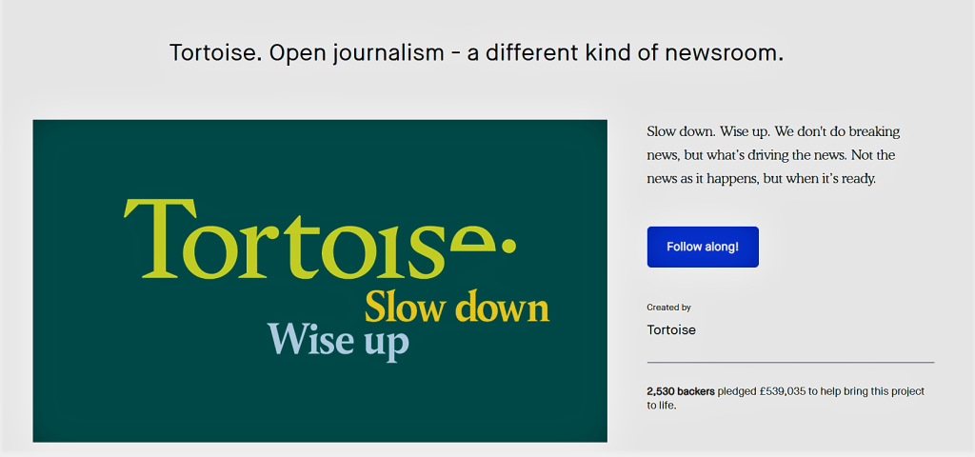Click the words "to life." under backers

(661, 406)
